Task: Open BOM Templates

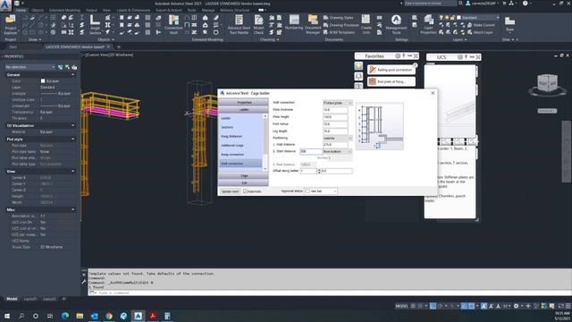Action: [339, 32]
